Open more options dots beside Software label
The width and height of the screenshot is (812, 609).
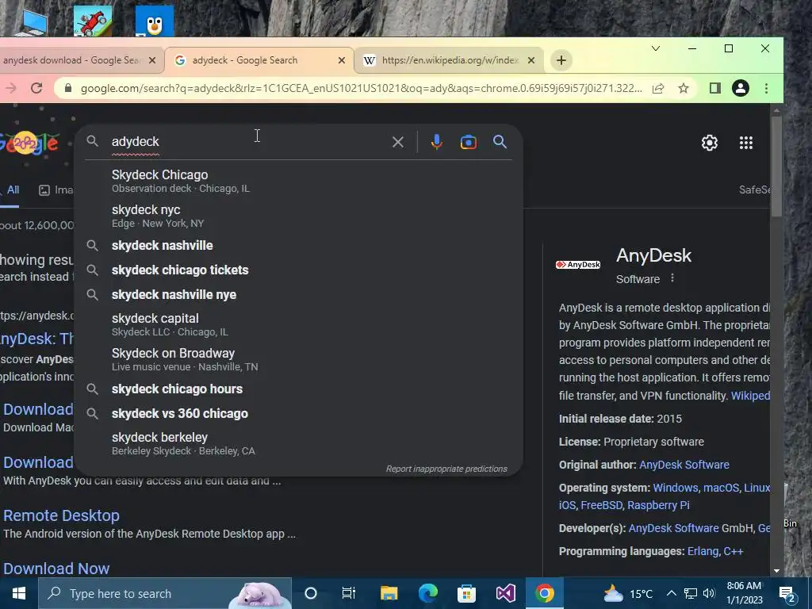tap(672, 278)
